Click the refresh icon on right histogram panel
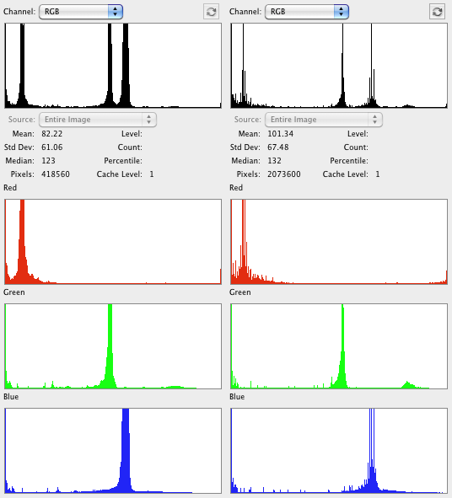Image resolution: width=452 pixels, height=498 pixels. pyautogui.click(x=437, y=12)
